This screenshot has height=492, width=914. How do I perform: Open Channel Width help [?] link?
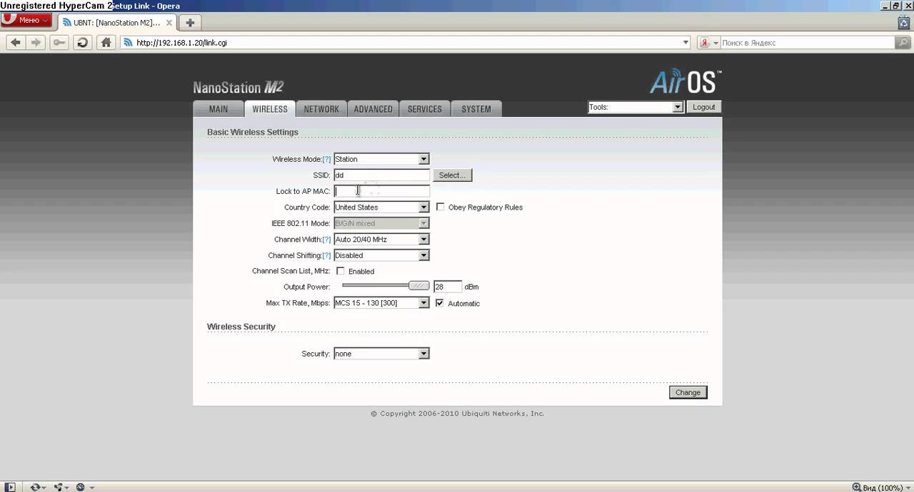pos(326,240)
